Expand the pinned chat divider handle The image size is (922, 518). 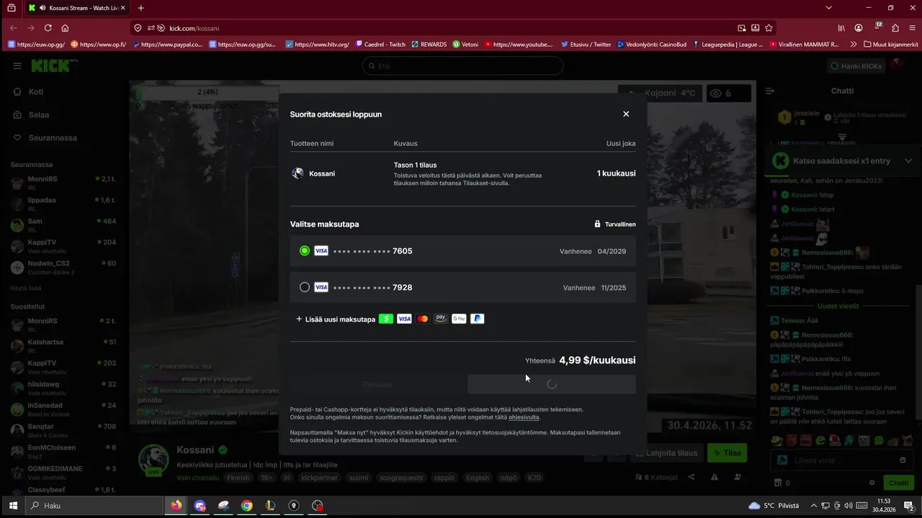[x=842, y=137]
